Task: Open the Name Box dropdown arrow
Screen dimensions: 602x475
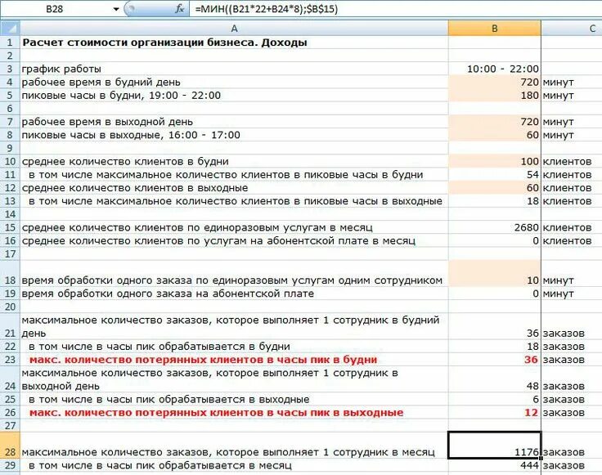Action: (x=116, y=9)
